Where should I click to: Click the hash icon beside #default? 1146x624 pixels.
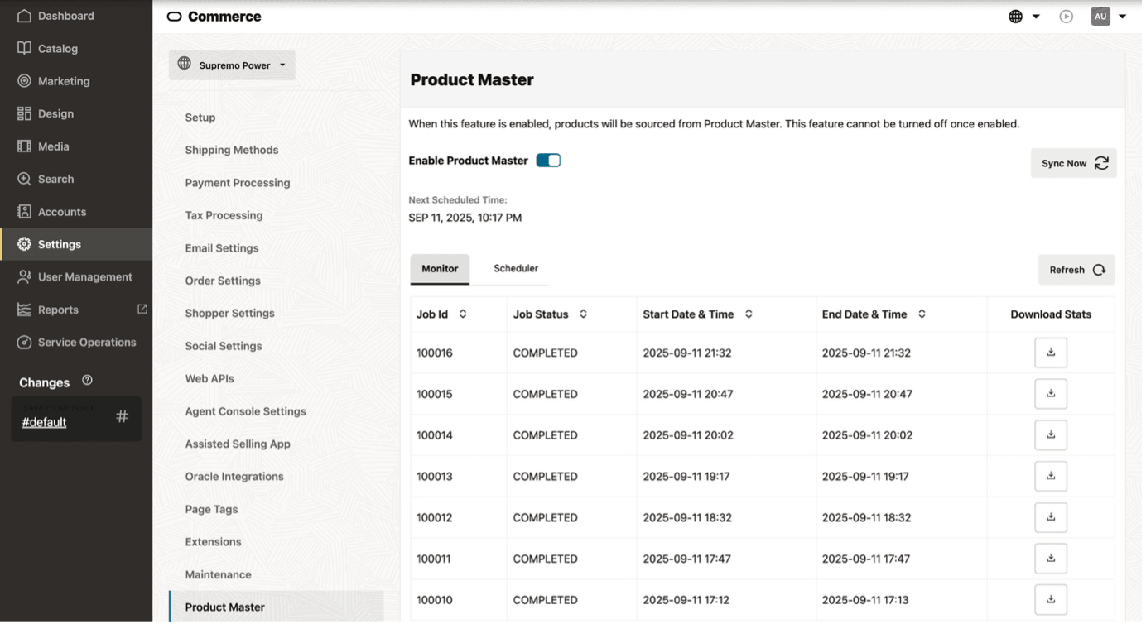click(123, 417)
